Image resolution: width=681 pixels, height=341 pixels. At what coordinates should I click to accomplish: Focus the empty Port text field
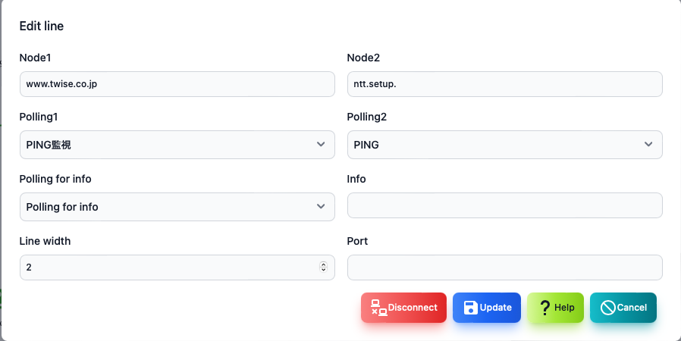tap(504, 267)
